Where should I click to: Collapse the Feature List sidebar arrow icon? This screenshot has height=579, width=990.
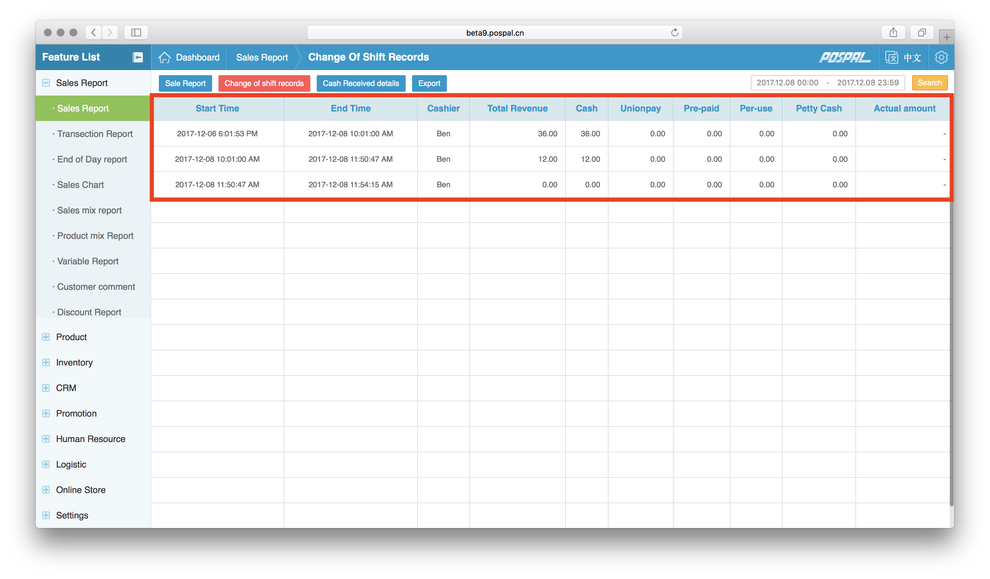tap(137, 57)
